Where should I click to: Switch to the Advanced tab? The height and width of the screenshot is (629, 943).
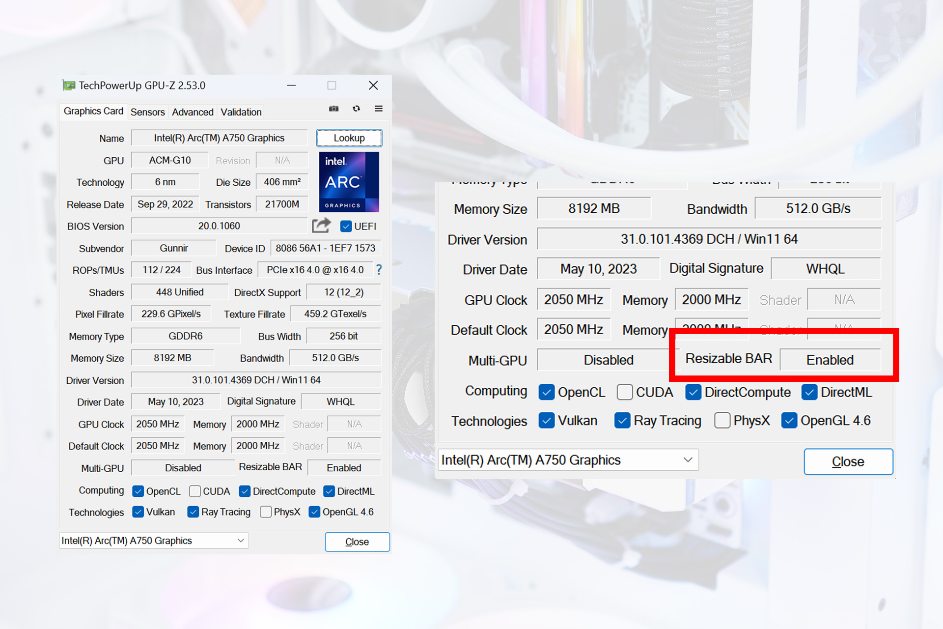pos(193,112)
